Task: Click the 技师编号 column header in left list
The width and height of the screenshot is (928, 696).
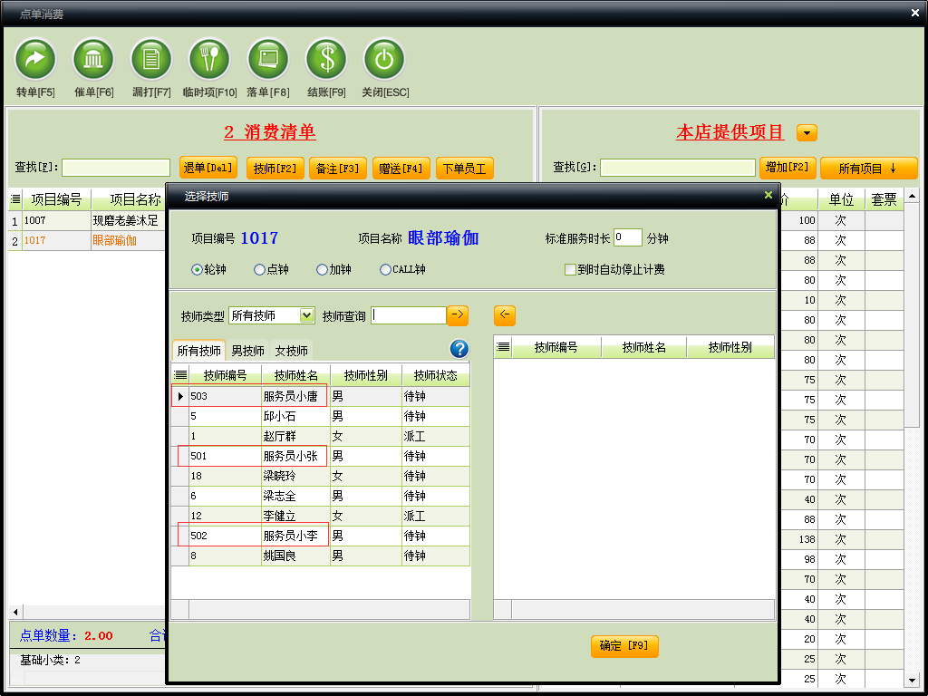Action: click(225, 375)
